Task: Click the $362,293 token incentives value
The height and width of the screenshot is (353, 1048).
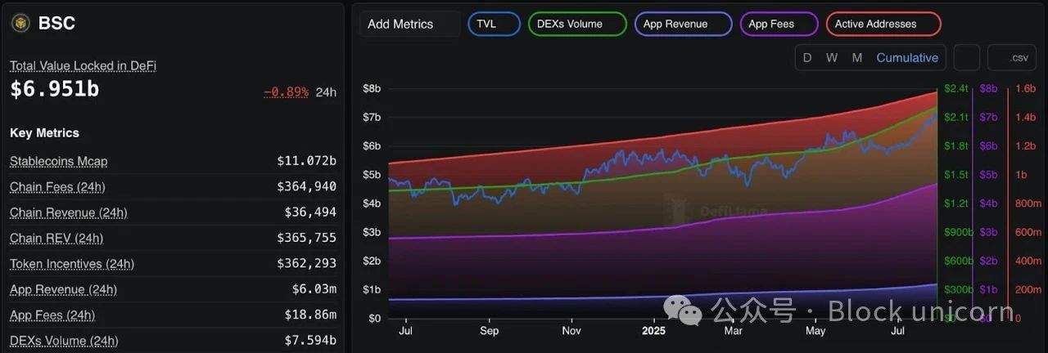Action: (306, 264)
